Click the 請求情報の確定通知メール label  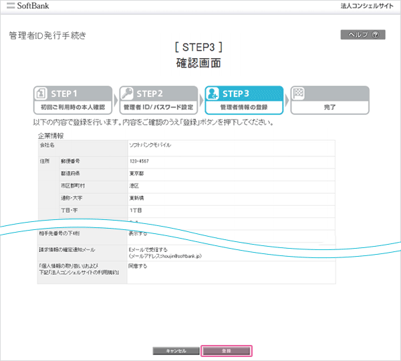(x=67, y=250)
